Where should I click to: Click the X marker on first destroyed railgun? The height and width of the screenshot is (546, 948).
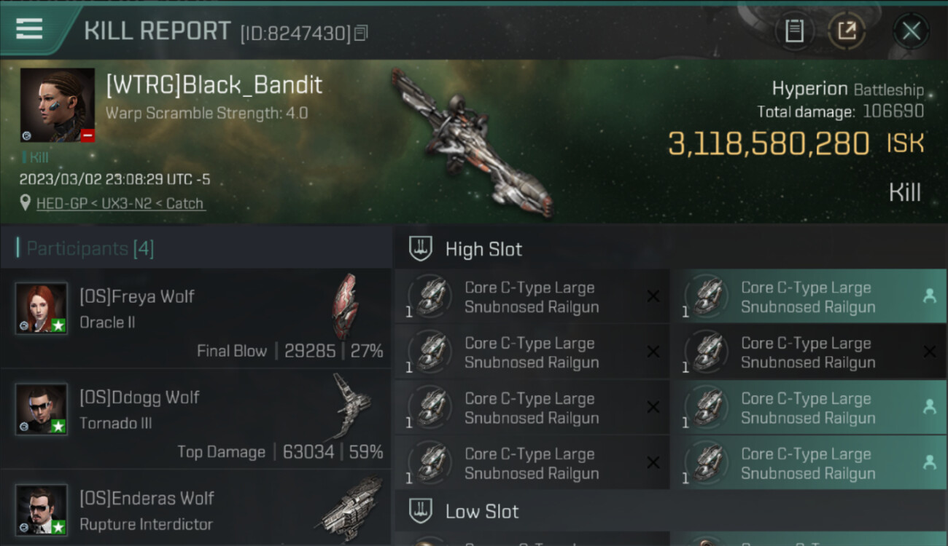[x=653, y=296]
